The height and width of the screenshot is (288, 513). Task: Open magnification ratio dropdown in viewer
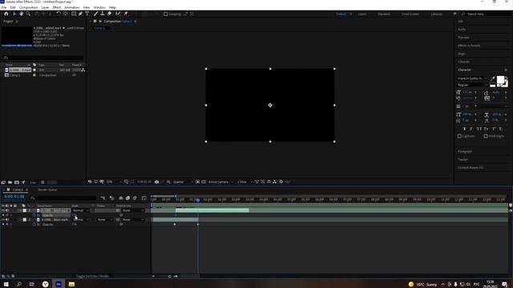(114, 182)
